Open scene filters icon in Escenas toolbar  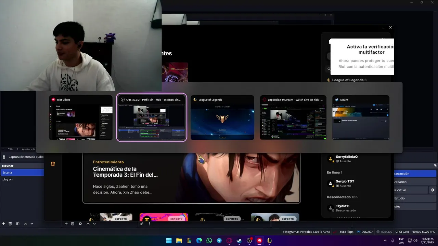[18, 224]
